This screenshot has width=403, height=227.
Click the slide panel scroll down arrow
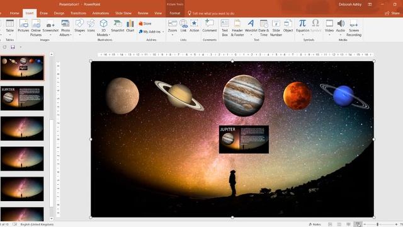coord(52,219)
